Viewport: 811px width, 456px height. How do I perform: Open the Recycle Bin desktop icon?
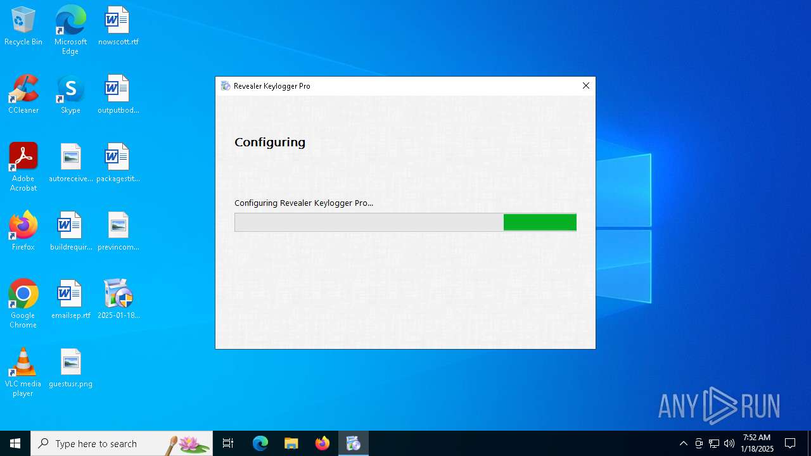point(23,27)
